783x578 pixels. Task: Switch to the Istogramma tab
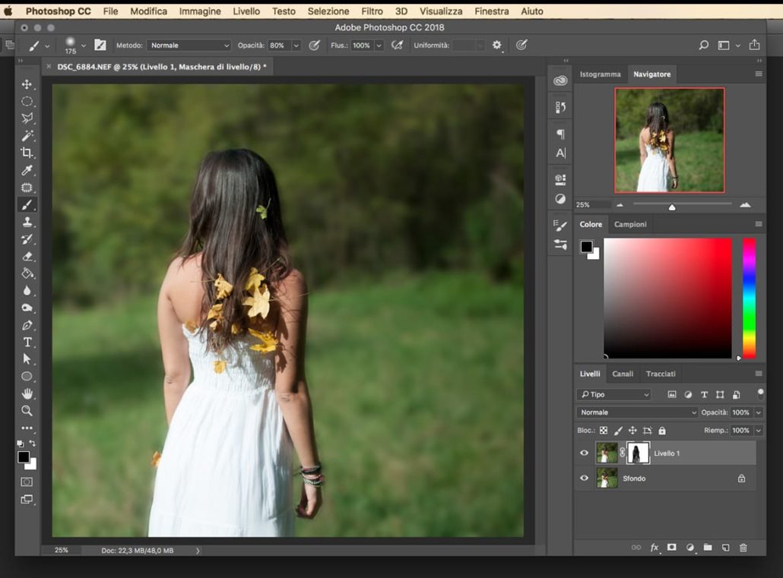point(600,74)
